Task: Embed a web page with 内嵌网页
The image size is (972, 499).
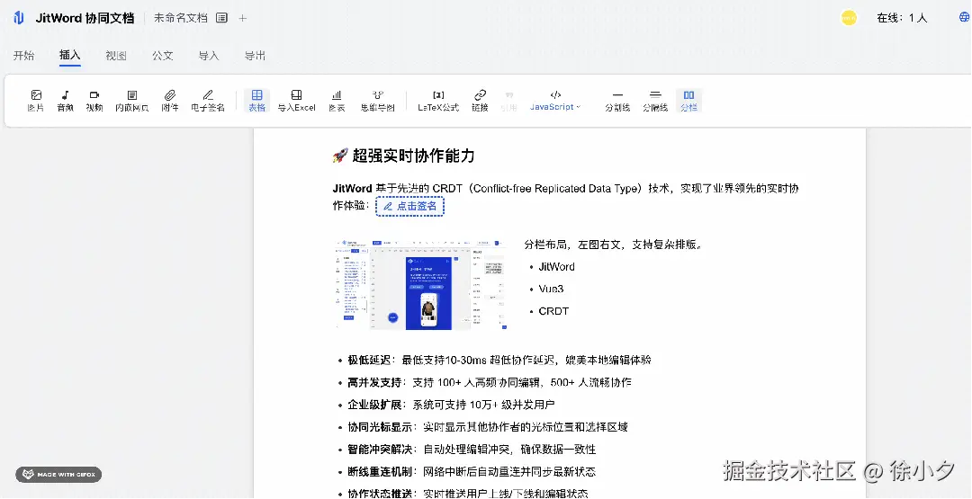Action: click(x=132, y=101)
